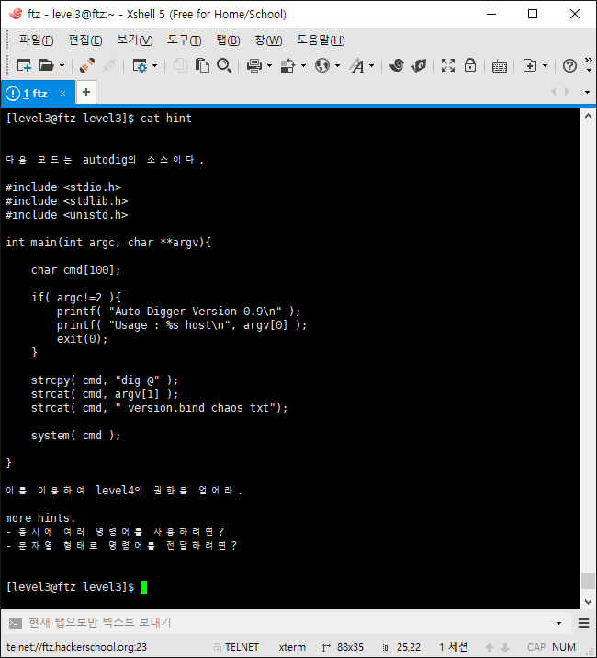Click the New session icon

pos(24,65)
